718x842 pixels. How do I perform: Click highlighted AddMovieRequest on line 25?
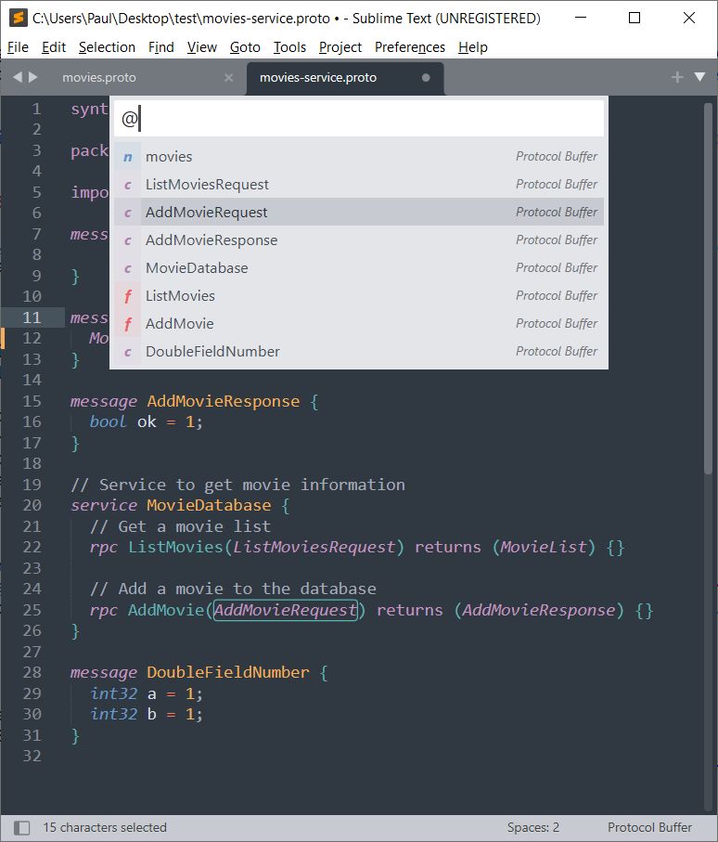click(x=286, y=610)
